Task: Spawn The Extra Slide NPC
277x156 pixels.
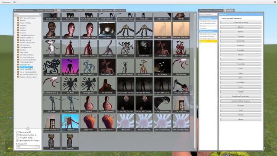Action: 107,85
